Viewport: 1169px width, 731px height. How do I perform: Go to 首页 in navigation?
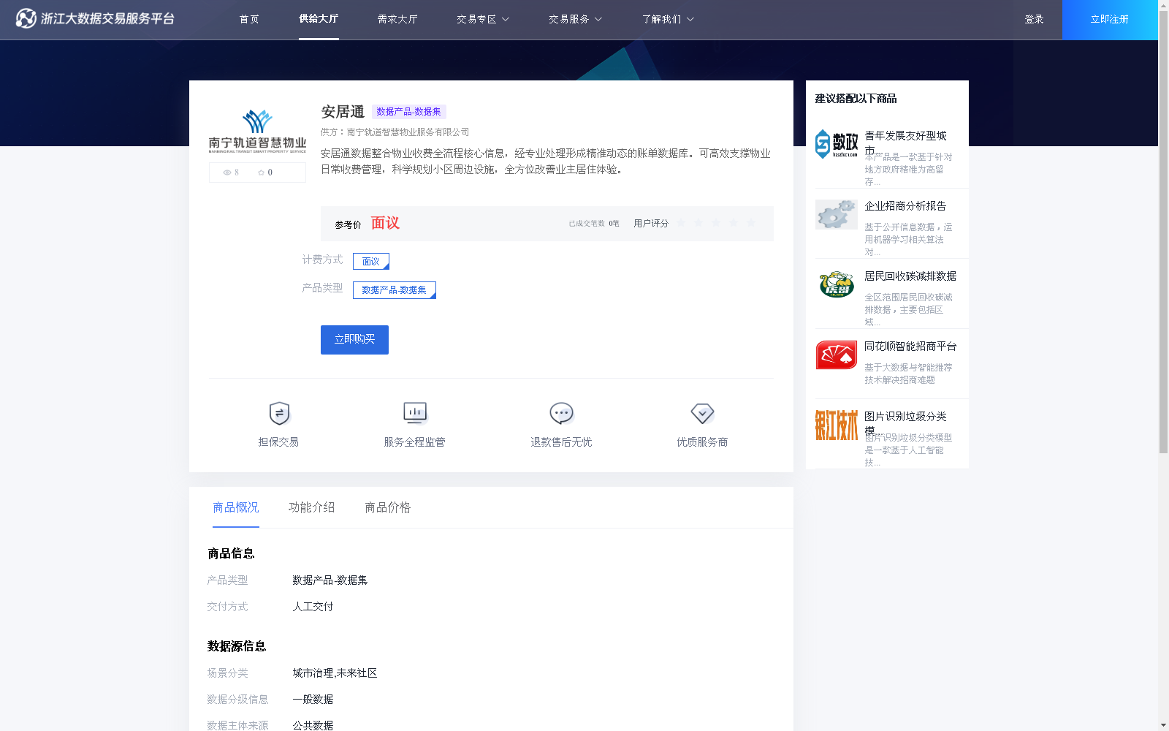pyautogui.click(x=249, y=20)
